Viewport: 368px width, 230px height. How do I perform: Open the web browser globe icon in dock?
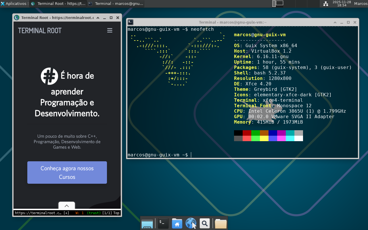(191, 223)
